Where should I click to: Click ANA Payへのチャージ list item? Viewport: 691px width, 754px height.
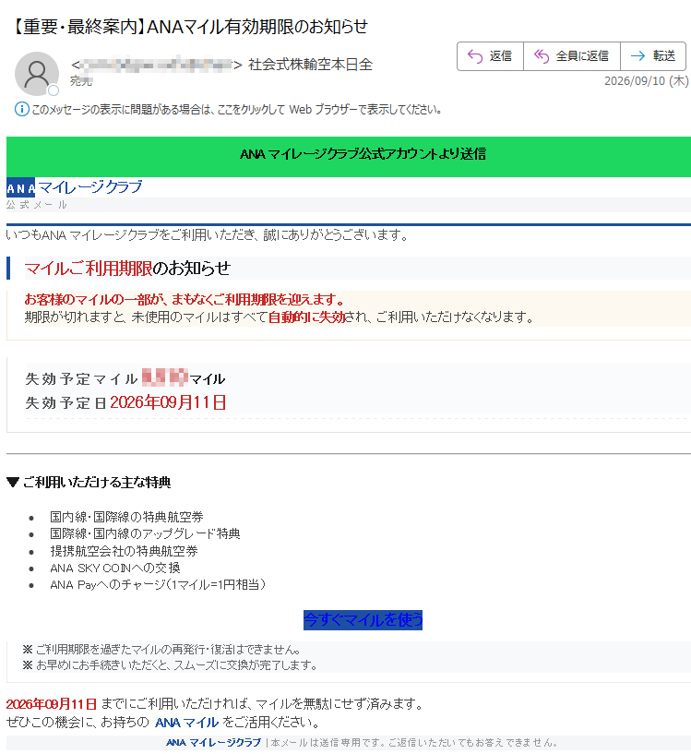(158, 585)
